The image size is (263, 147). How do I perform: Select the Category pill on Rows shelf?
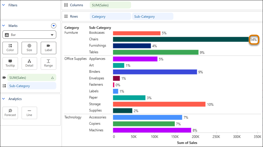(x=110, y=17)
